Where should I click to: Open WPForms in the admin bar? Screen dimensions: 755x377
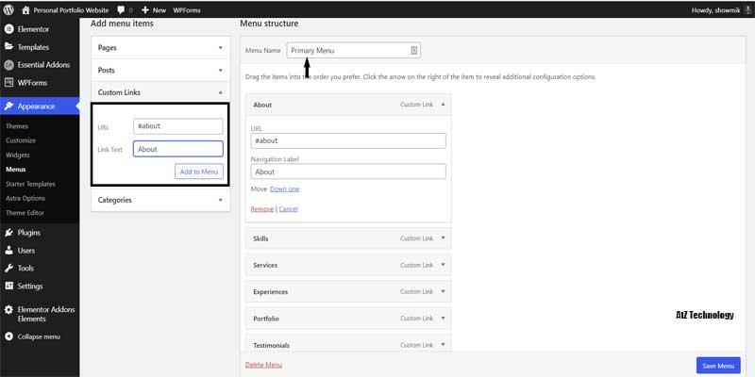coord(187,10)
